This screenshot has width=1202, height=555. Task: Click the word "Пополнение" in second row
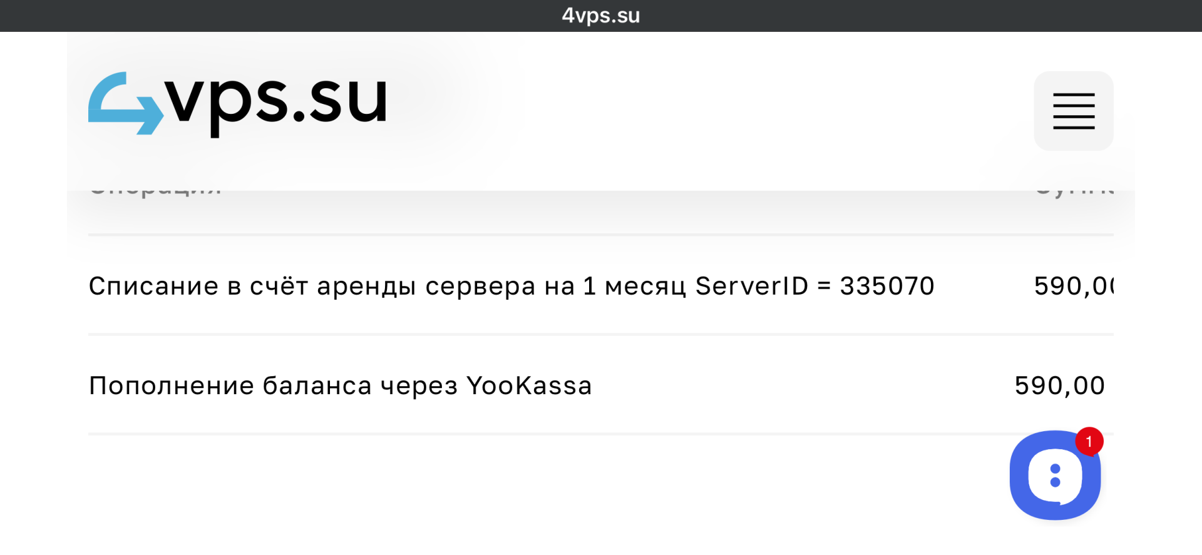(172, 385)
